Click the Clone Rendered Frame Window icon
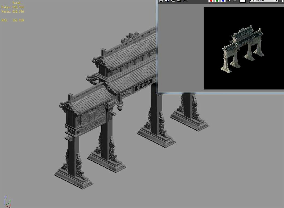The image size is (284, 208). pos(173,1)
